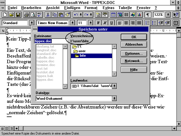This screenshot has height=136, width=181.
Task: Run the ABC spelling check icon
Action: (x=40, y=15)
